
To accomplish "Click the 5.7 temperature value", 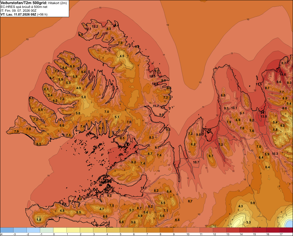I will [x=132, y=210].
